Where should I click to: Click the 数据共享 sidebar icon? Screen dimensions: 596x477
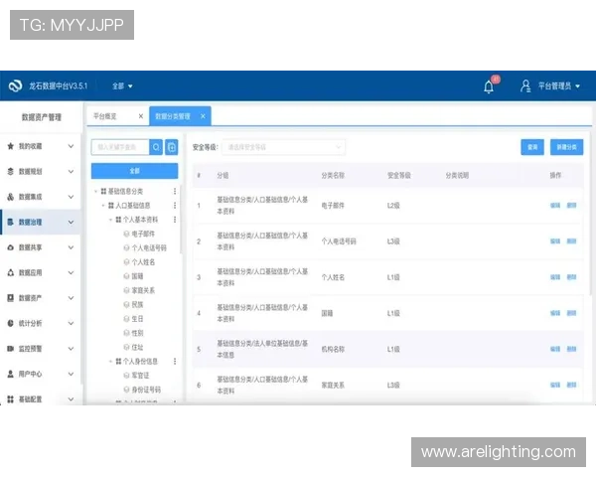click(11, 247)
